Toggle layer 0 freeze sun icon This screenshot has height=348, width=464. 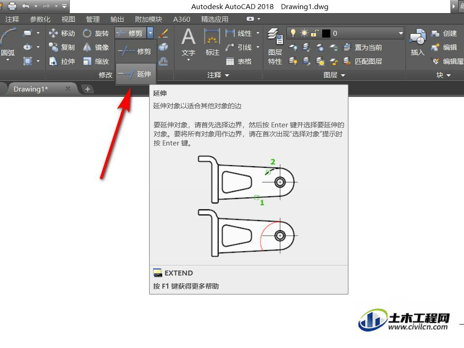pyautogui.click(x=304, y=33)
